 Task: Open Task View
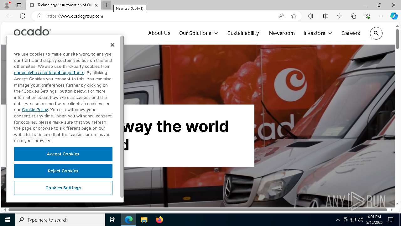pyautogui.click(x=113, y=220)
